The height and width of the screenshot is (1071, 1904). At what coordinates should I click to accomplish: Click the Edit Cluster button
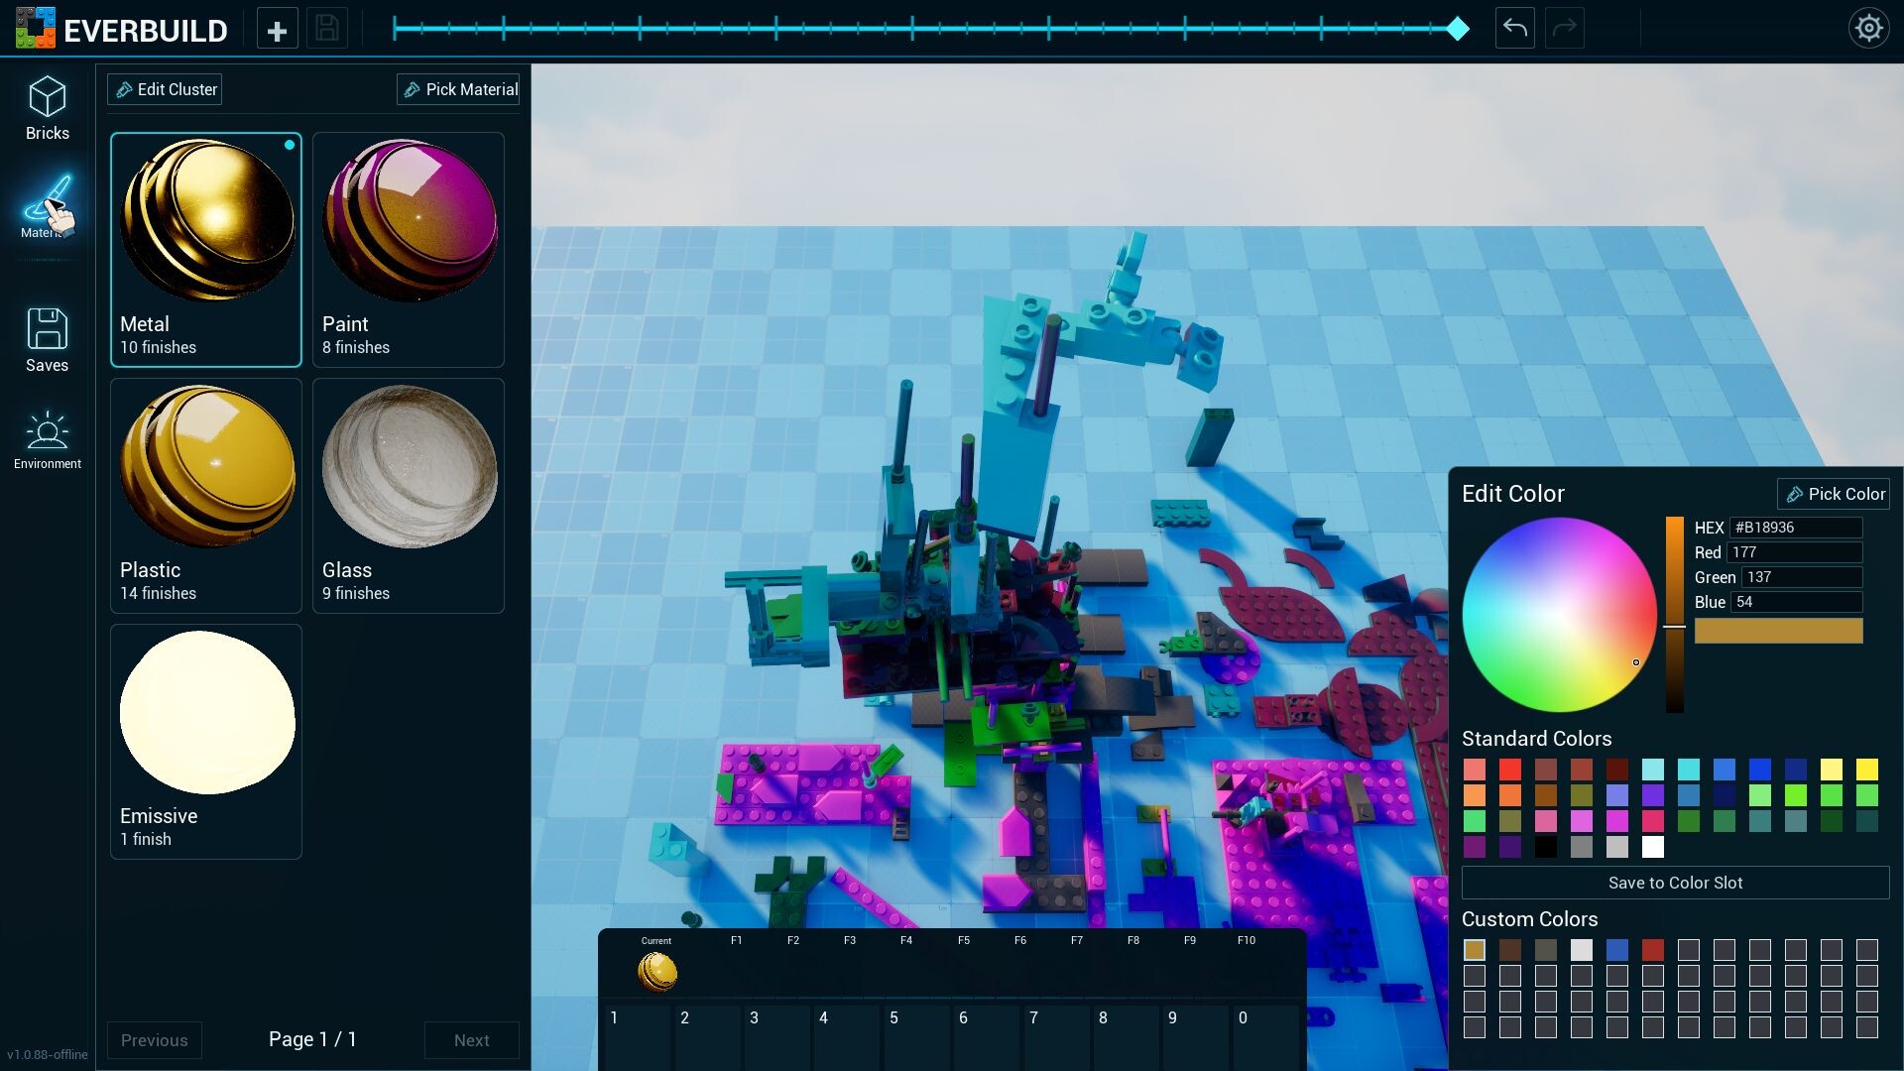[165, 89]
